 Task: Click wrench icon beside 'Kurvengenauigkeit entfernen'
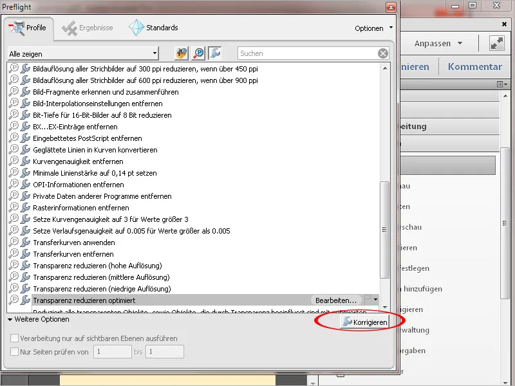25,161
